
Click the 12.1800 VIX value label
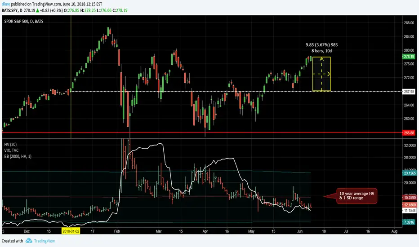tap(410, 205)
